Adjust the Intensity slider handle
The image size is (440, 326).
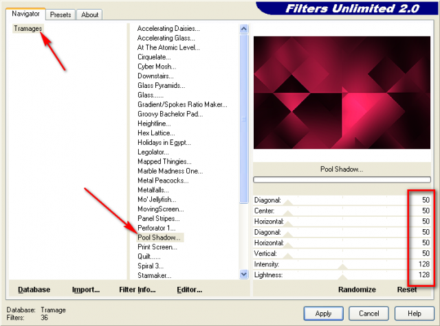coord(342,266)
